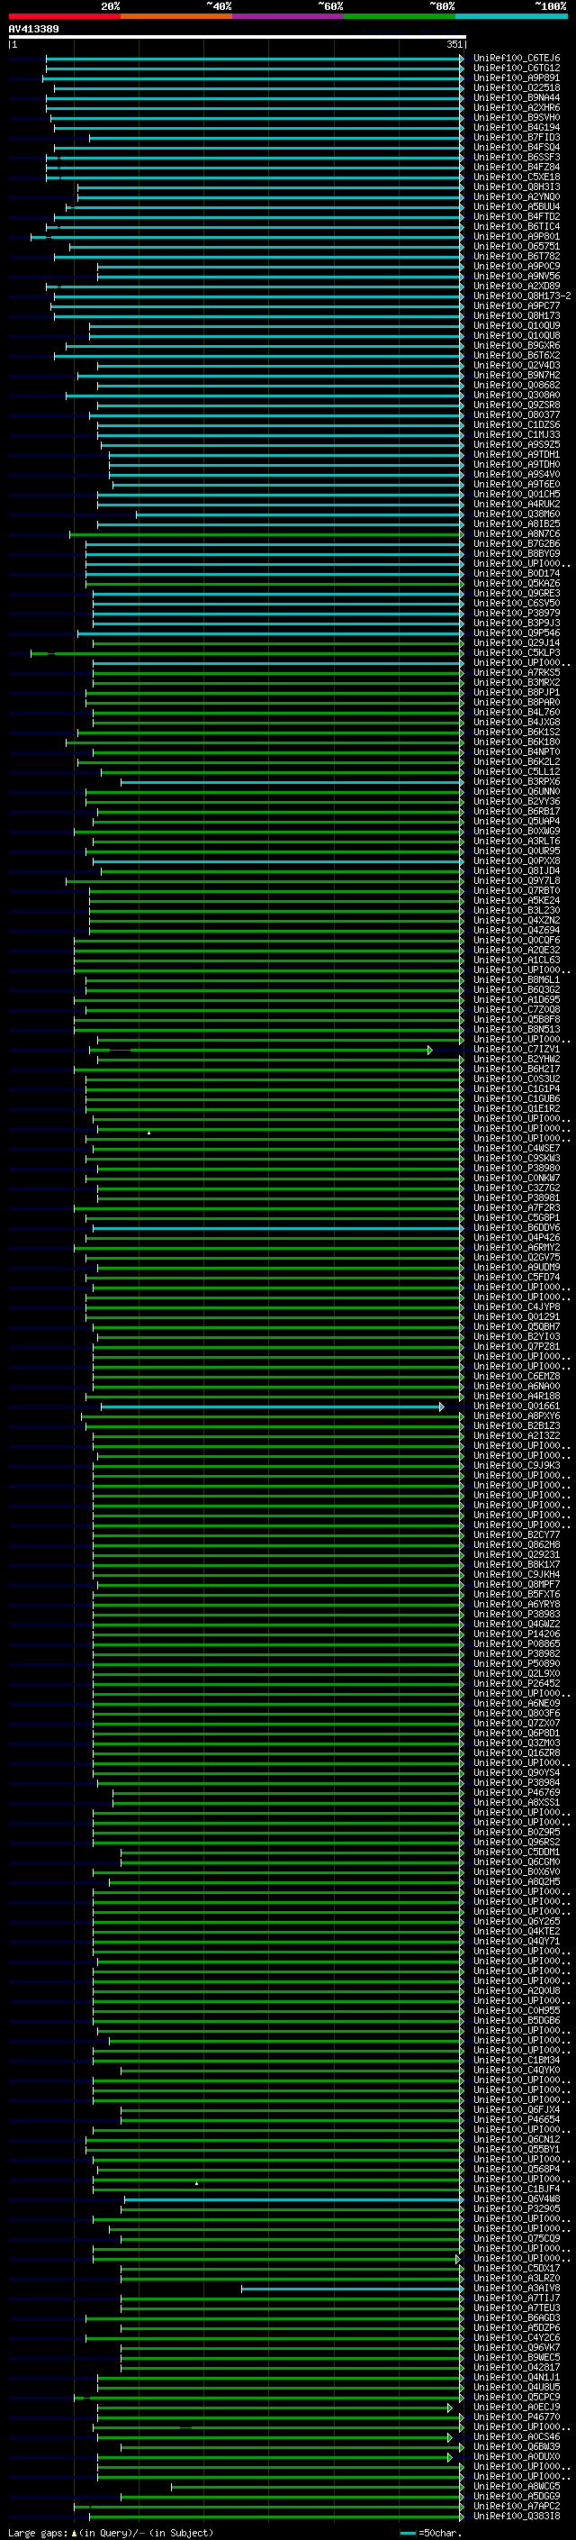This screenshot has height=2540, width=576.
Task: Open hit UniRef100_A9P891
Action: tap(517, 77)
